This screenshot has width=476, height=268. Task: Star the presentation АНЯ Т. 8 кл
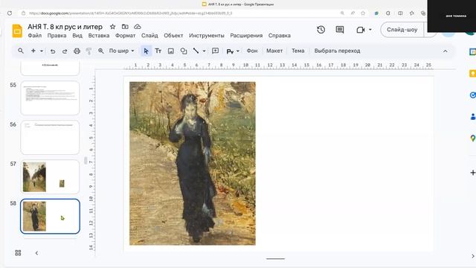point(112,27)
